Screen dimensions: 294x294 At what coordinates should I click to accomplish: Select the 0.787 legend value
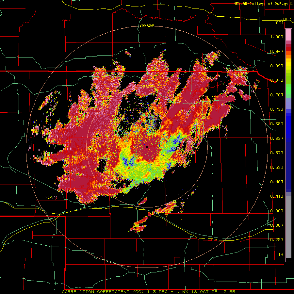tap(277, 95)
